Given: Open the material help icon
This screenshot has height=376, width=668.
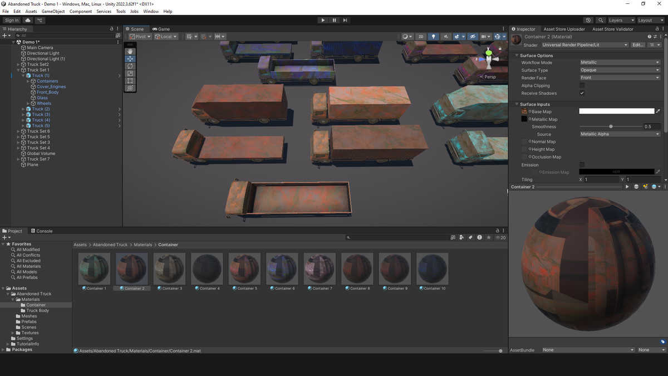Looking at the screenshot, I should 649,37.
